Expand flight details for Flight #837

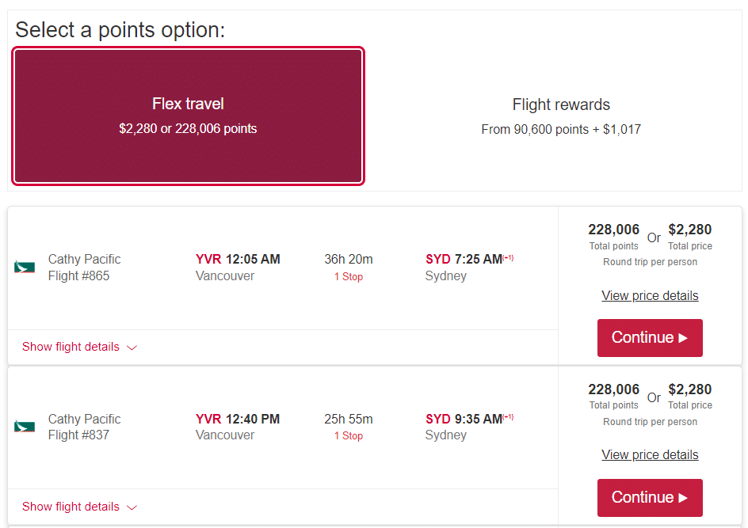coord(71,507)
